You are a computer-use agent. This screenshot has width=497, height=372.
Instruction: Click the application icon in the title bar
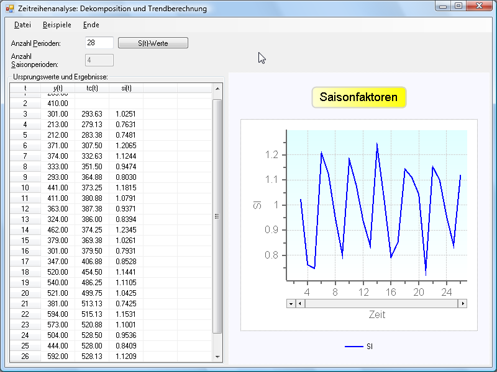9,9
